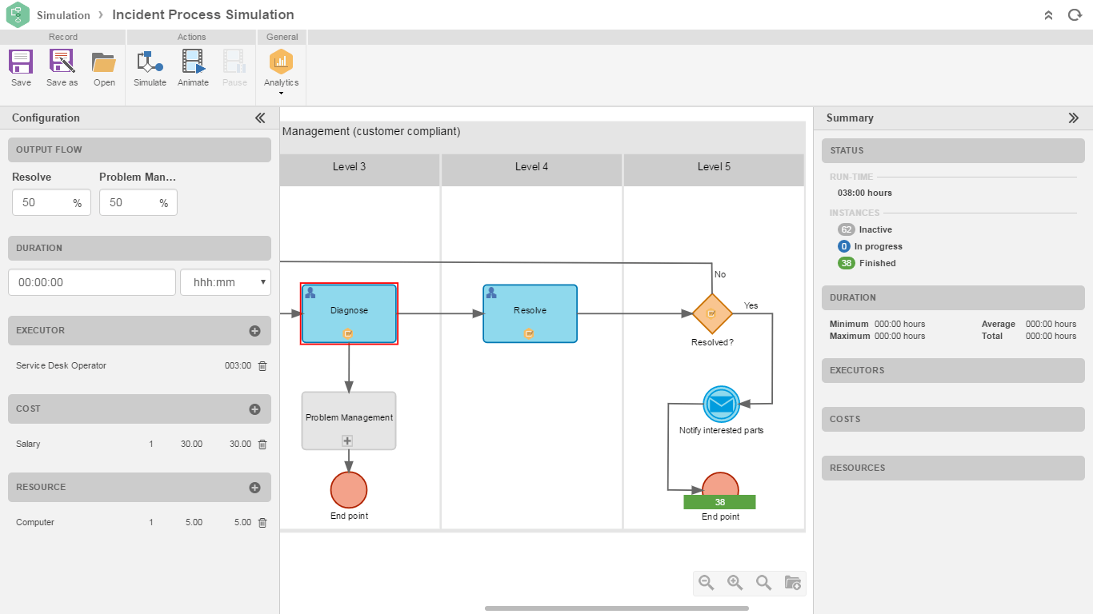Collapse the top ribbon with double chevron

click(1049, 15)
